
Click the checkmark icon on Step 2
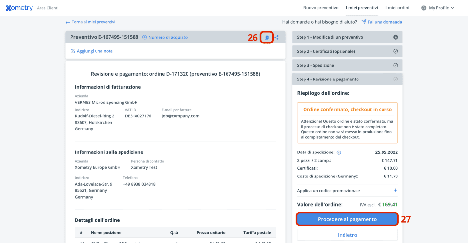[x=396, y=51]
